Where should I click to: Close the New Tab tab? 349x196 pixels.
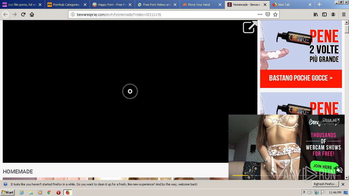310,5
